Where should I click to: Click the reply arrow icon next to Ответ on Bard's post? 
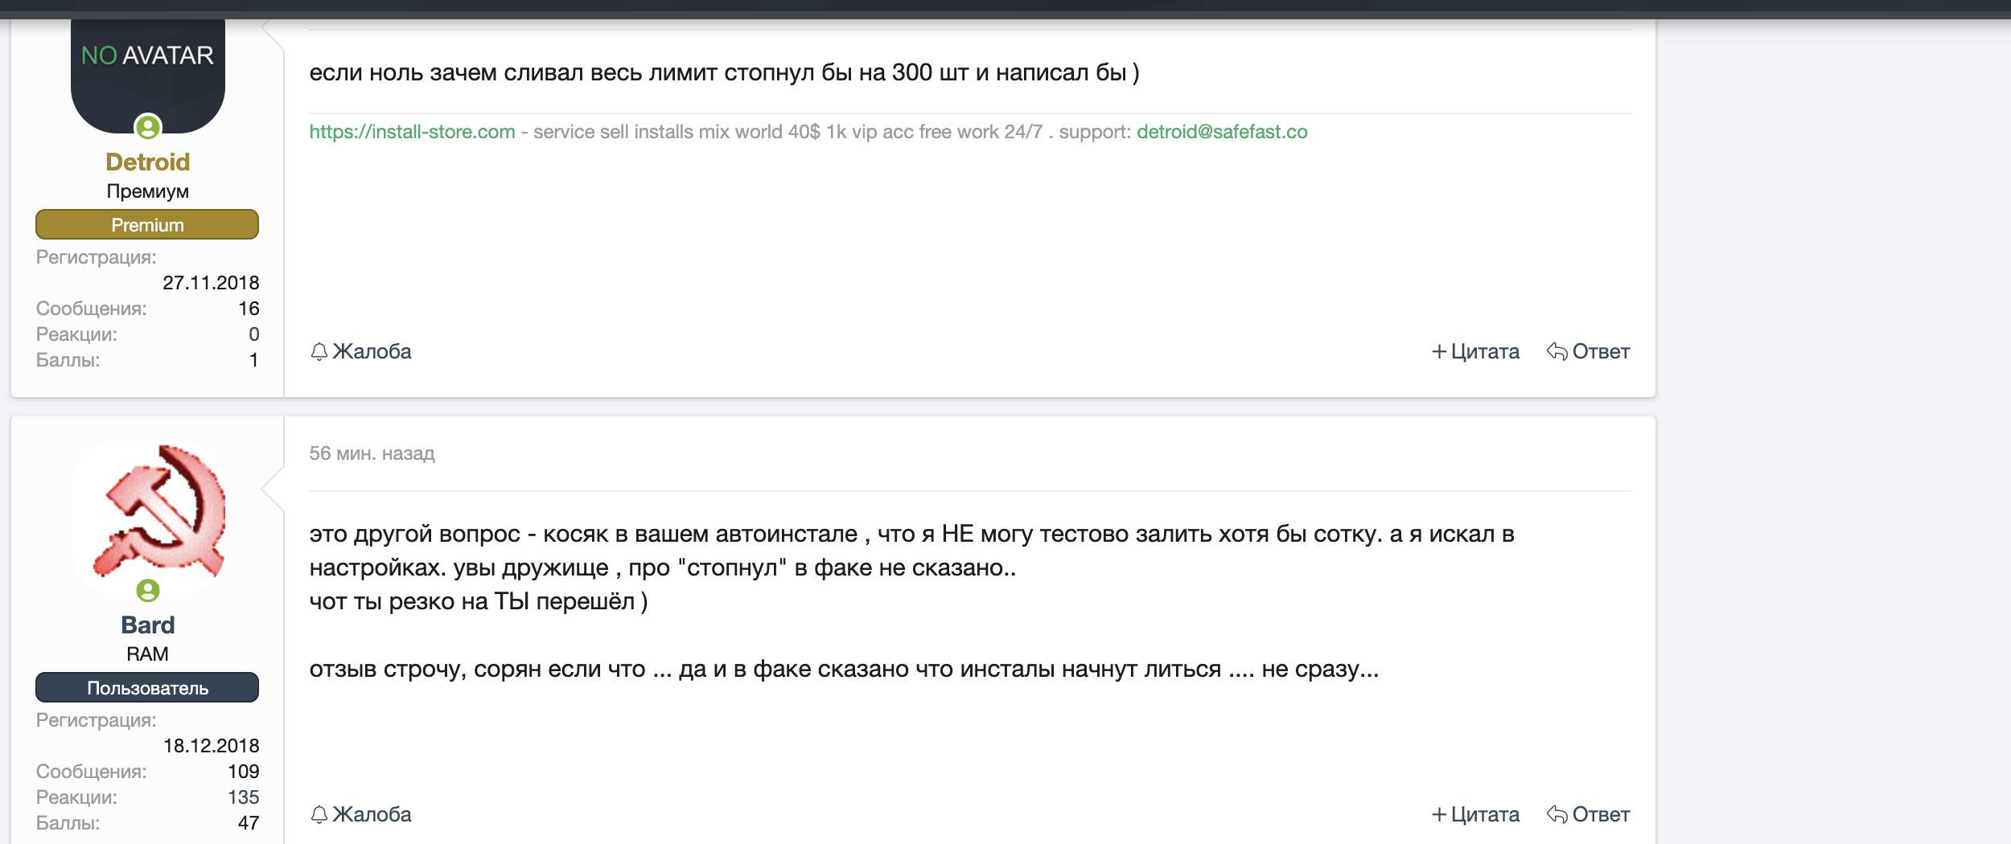pyautogui.click(x=1558, y=814)
